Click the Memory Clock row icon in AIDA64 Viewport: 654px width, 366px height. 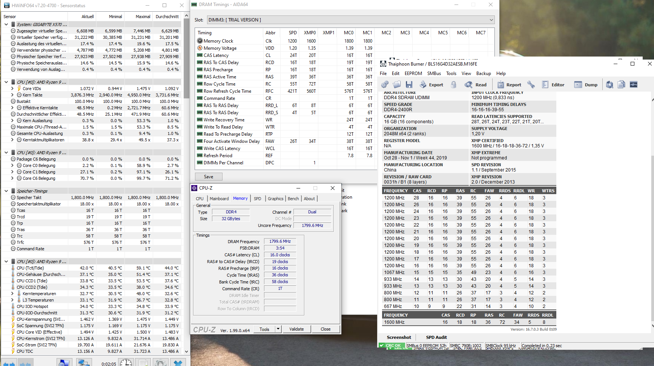pos(200,41)
